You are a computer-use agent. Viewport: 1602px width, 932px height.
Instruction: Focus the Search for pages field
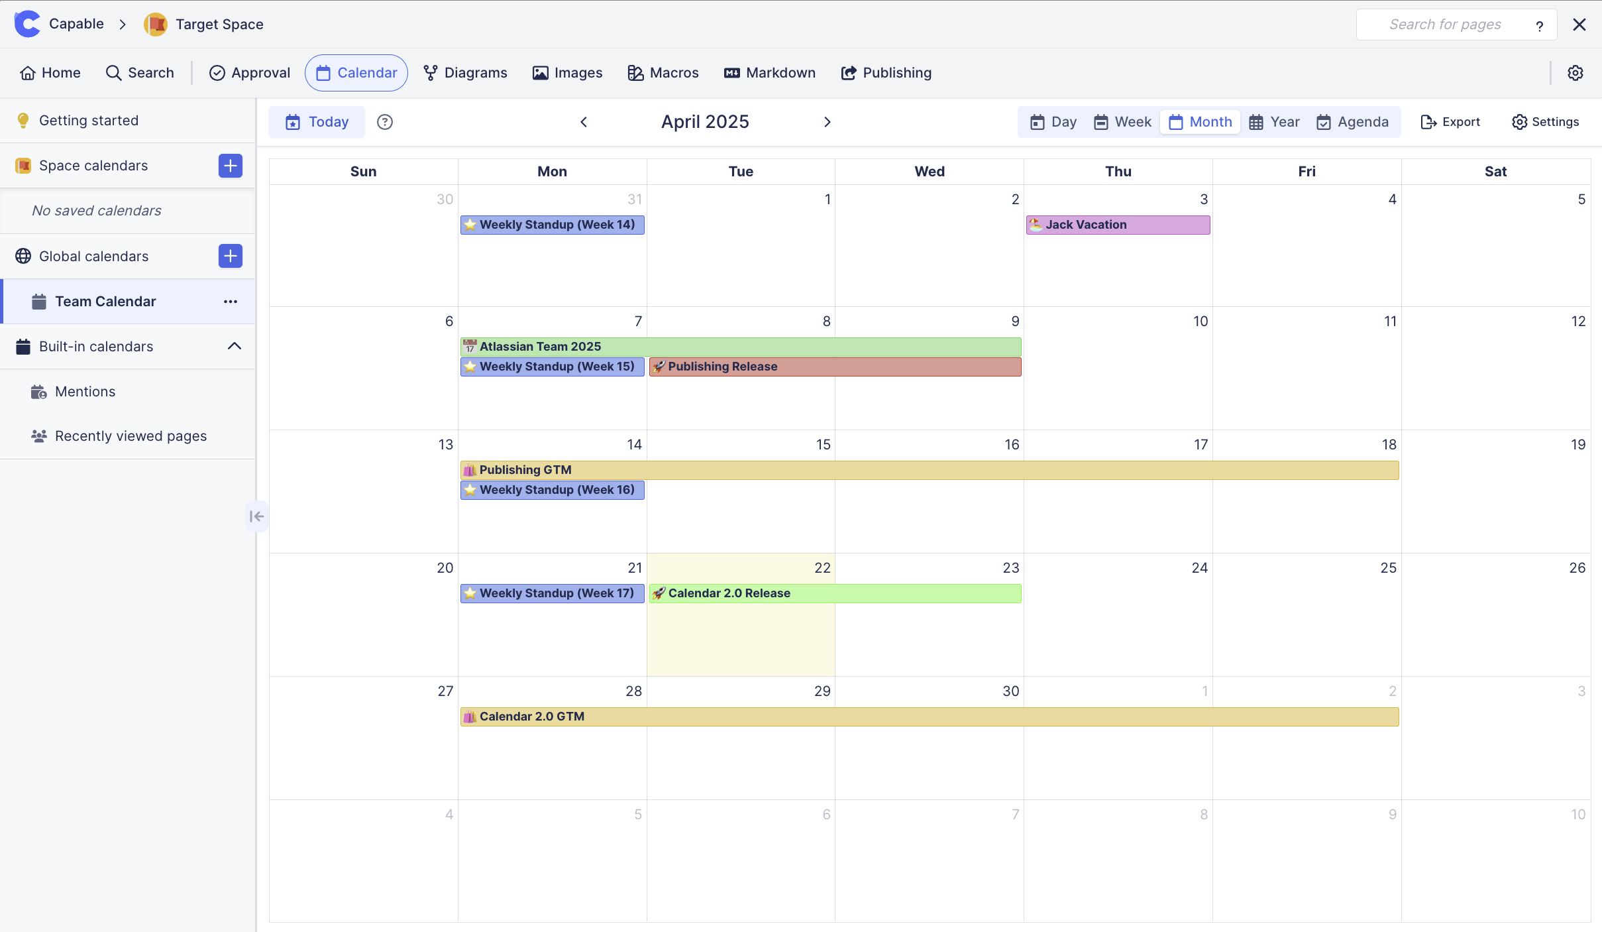tap(1444, 25)
